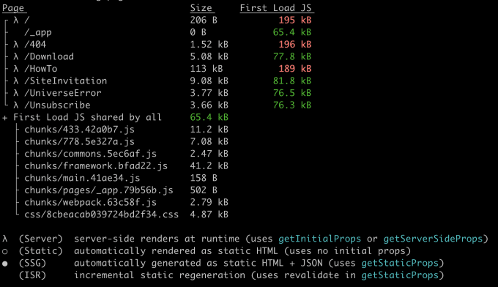Click the '(Static)' legend label

[41, 251]
